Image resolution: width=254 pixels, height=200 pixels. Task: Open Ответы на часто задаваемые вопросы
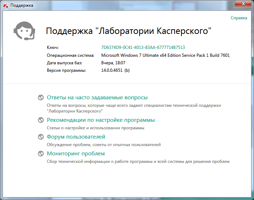click(x=97, y=97)
